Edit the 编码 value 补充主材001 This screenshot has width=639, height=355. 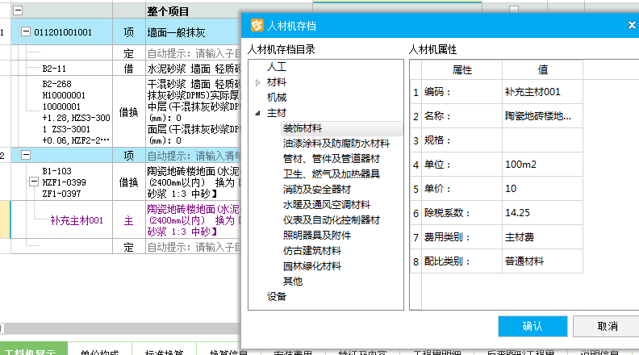click(542, 92)
